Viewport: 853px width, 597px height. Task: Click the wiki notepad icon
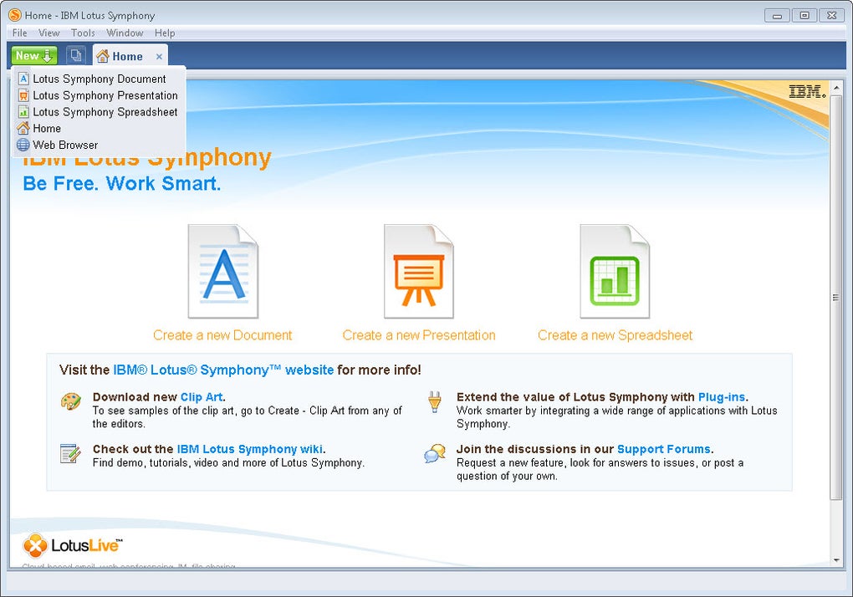point(70,454)
